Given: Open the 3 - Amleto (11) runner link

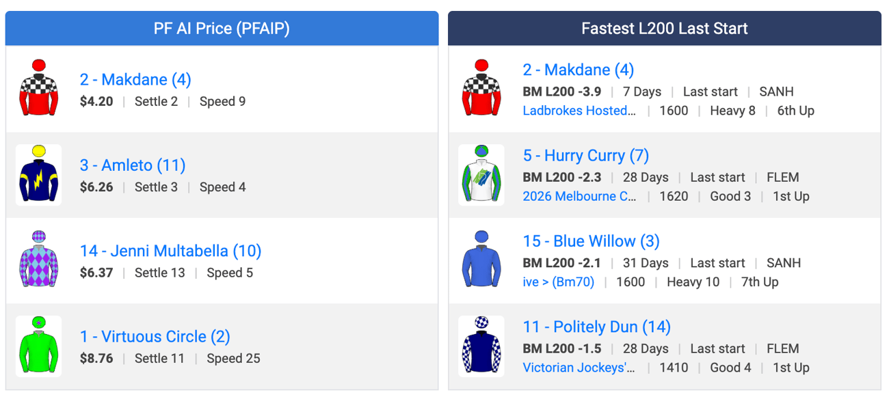Looking at the screenshot, I should (x=133, y=165).
